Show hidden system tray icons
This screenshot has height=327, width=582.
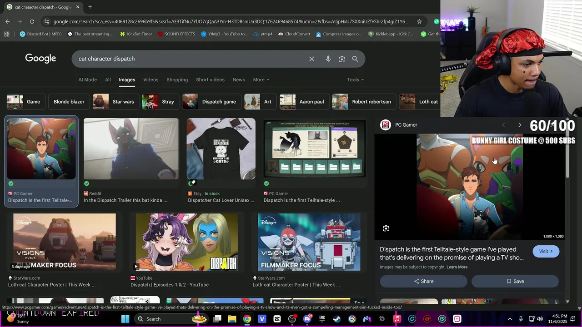[510, 319]
